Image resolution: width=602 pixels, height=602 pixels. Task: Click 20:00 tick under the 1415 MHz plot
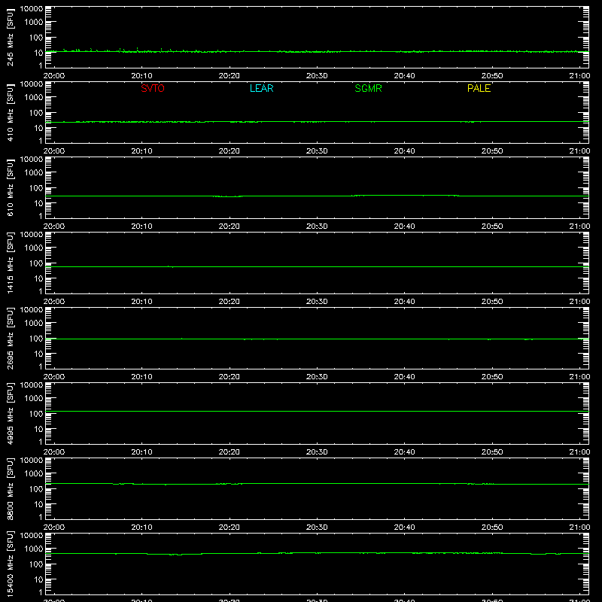53,302
